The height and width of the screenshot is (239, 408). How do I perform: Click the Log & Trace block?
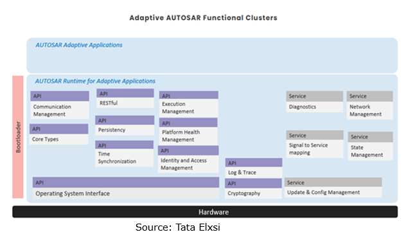(254, 168)
